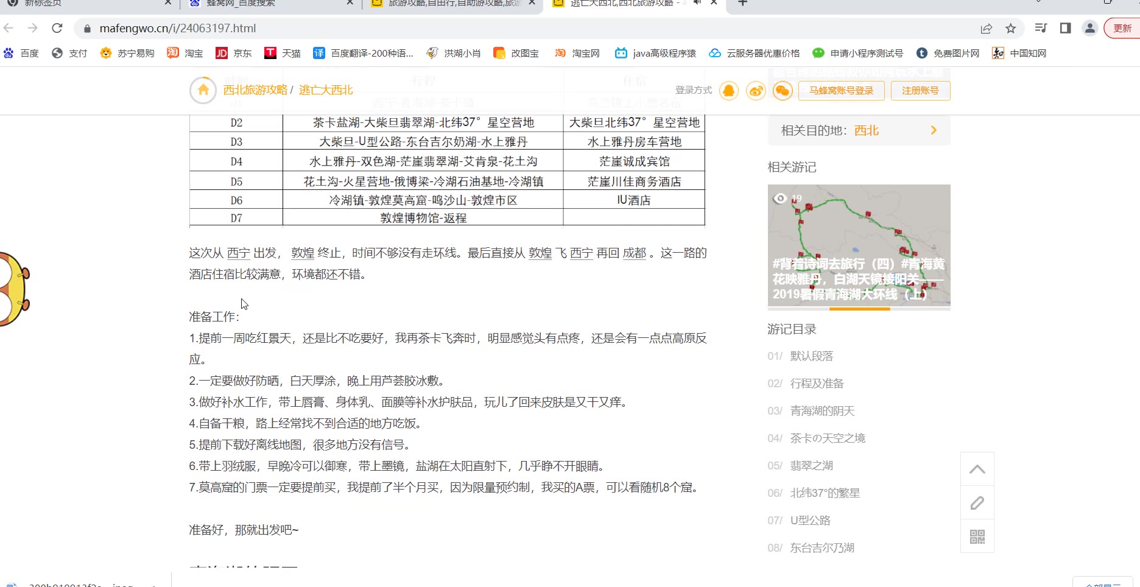Bookmark this page with the star icon
The height and width of the screenshot is (587, 1140).
[x=1011, y=29]
